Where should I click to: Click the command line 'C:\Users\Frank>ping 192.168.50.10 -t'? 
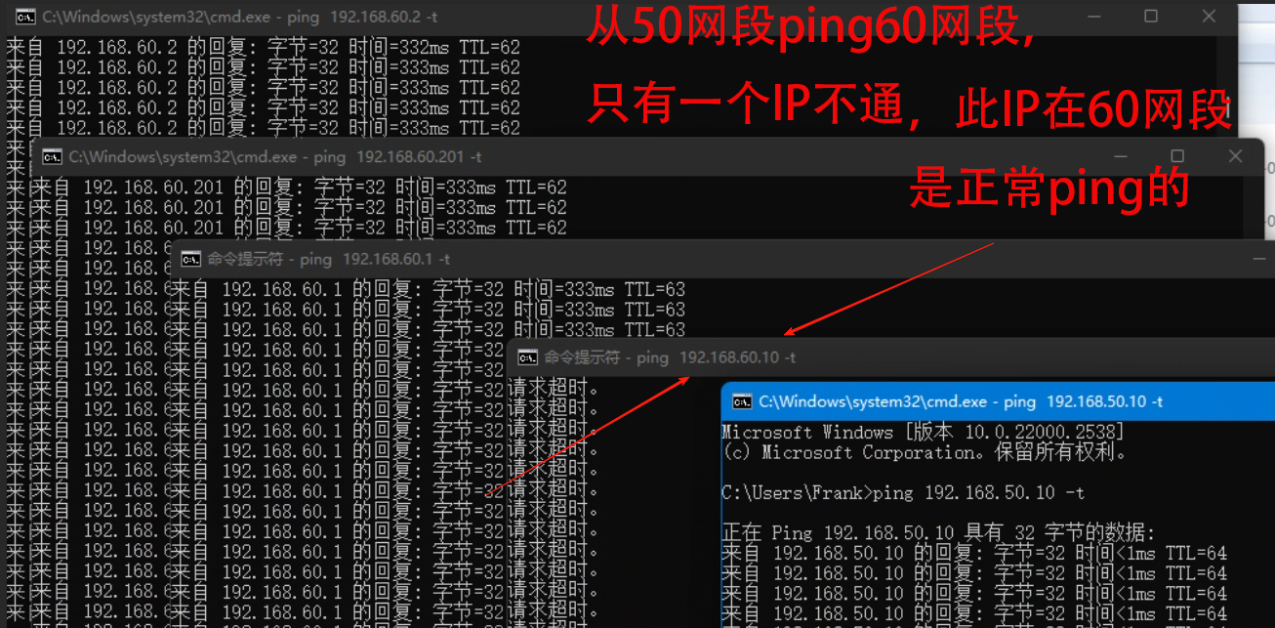pyautogui.click(x=903, y=493)
